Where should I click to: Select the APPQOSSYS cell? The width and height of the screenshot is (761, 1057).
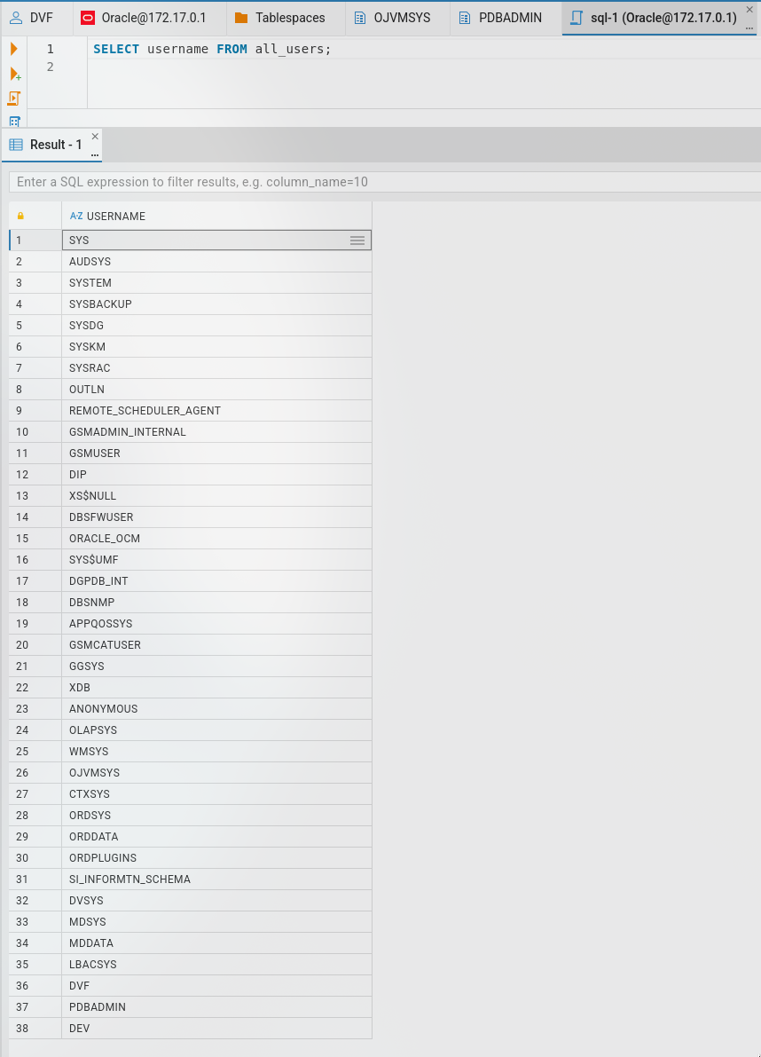point(216,624)
